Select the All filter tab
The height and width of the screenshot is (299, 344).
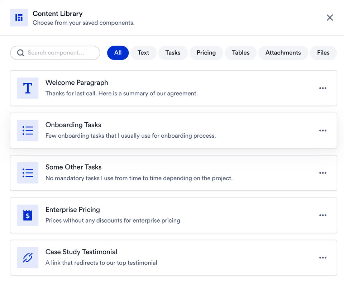[x=118, y=53]
